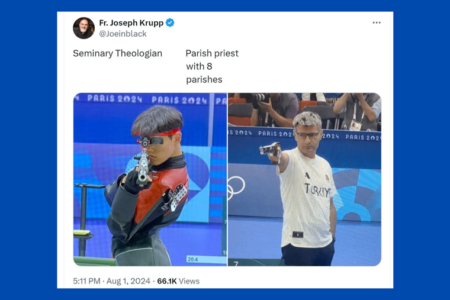450x300 pixels.
Task: Click the Olympic rings in right photo
Action: point(236,188)
